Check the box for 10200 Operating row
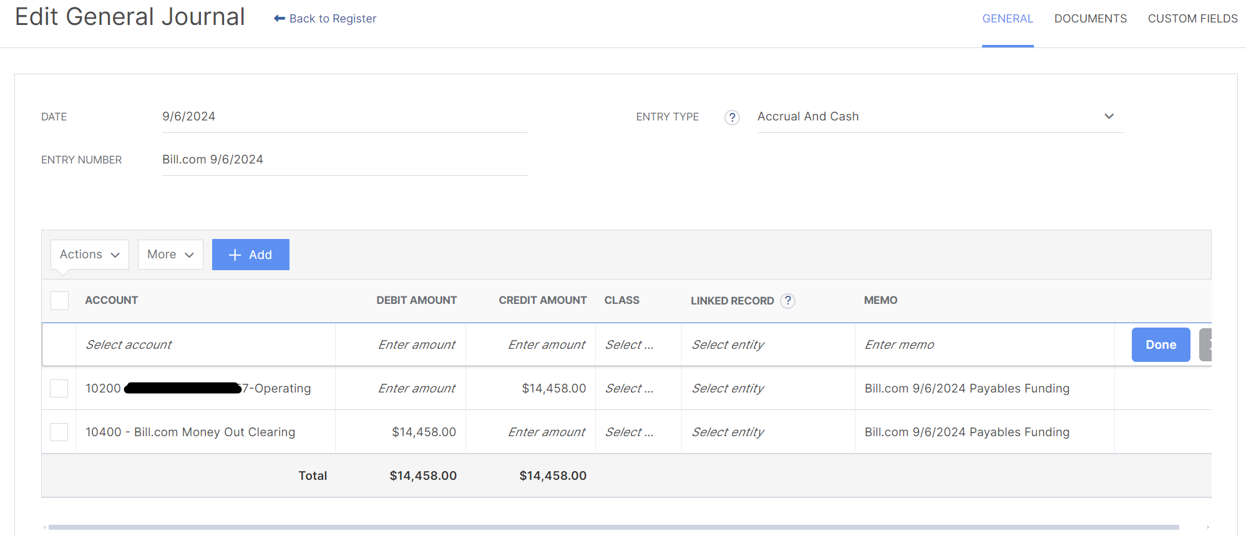Screen dimensions: 1246x536 [59, 388]
